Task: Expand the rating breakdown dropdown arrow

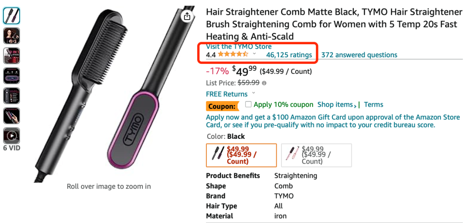Action: (254, 55)
